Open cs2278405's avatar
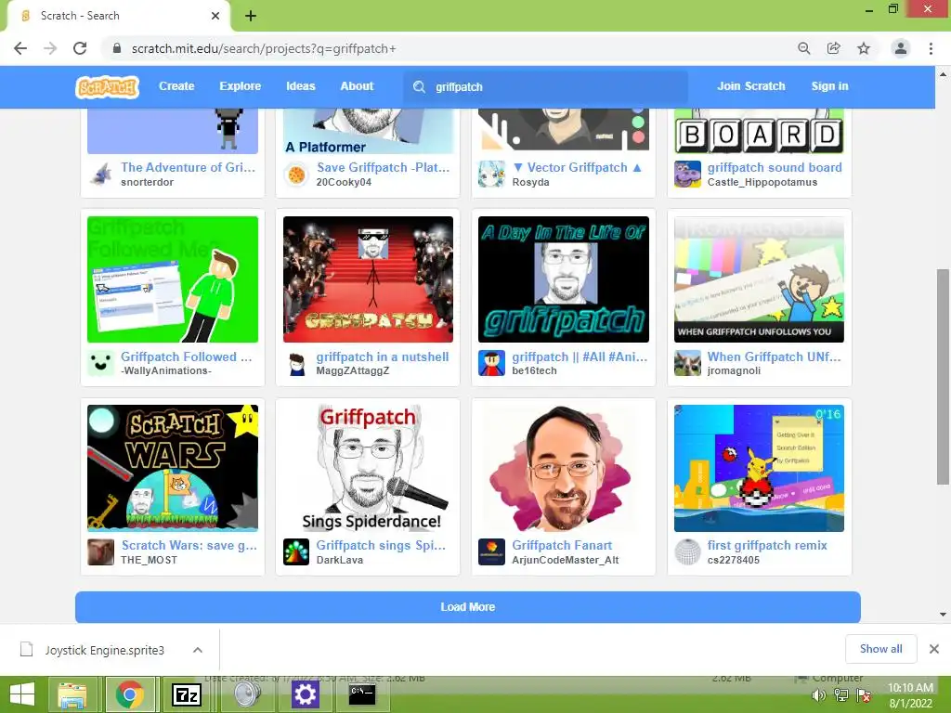Image resolution: width=951 pixels, height=713 pixels. tap(688, 552)
